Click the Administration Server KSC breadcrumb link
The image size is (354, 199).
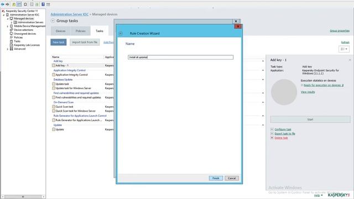coord(70,14)
